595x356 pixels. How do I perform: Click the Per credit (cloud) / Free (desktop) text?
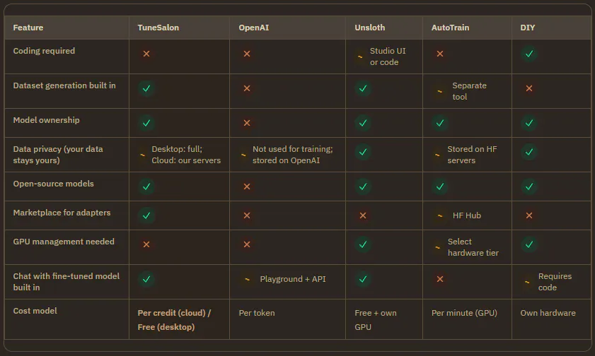(174, 320)
